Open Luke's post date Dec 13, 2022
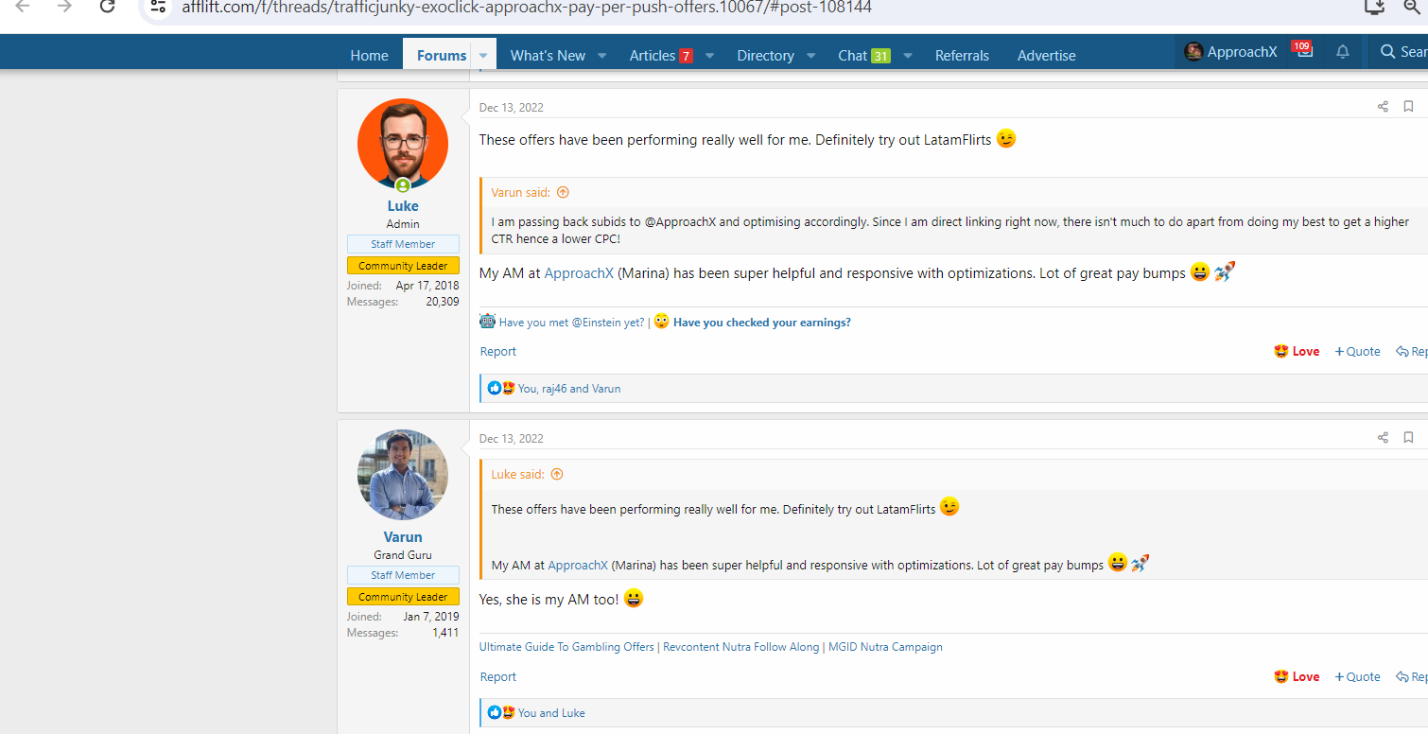 tap(512, 107)
